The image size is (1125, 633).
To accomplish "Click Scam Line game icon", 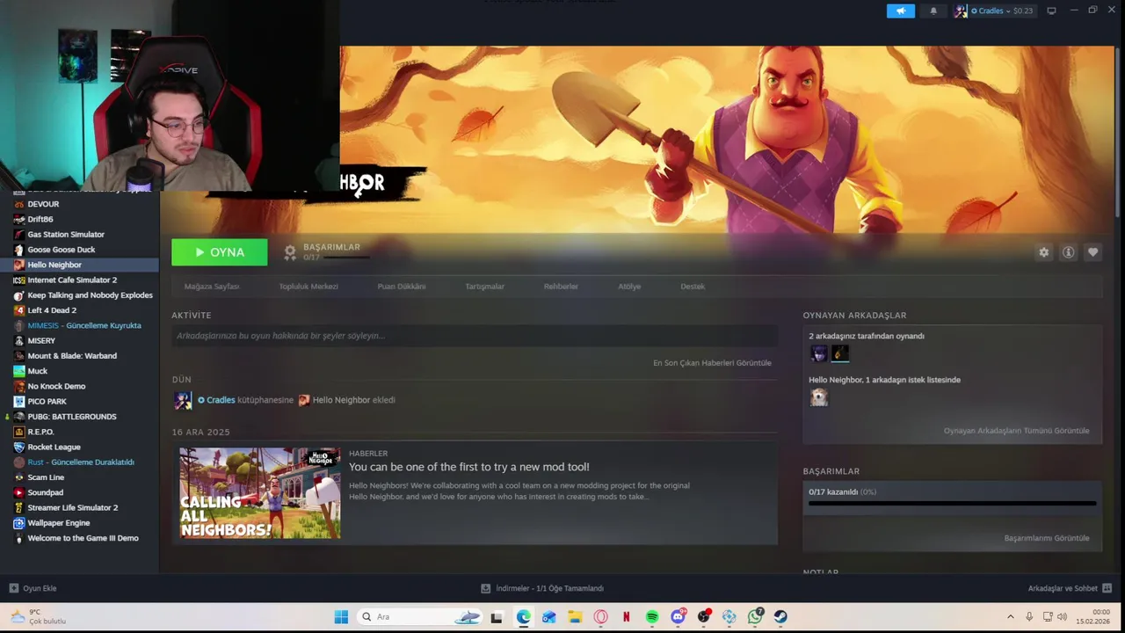I will (x=19, y=477).
